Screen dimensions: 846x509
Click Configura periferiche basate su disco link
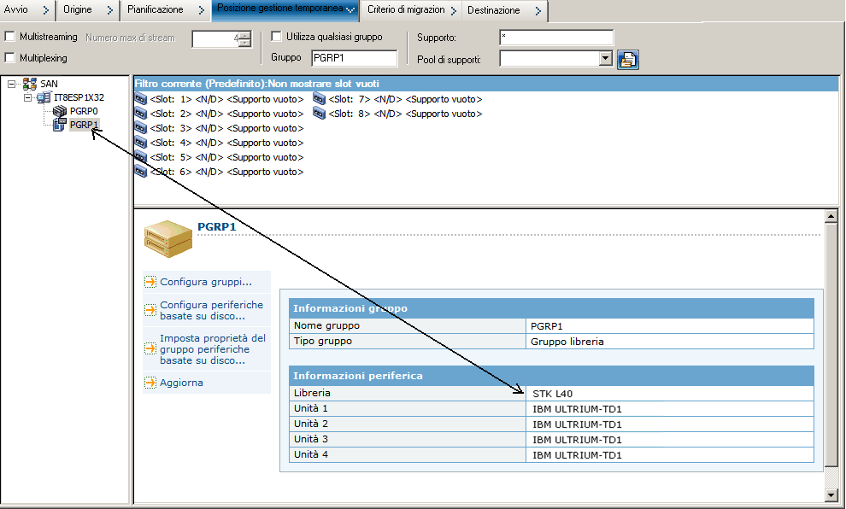click(x=211, y=310)
